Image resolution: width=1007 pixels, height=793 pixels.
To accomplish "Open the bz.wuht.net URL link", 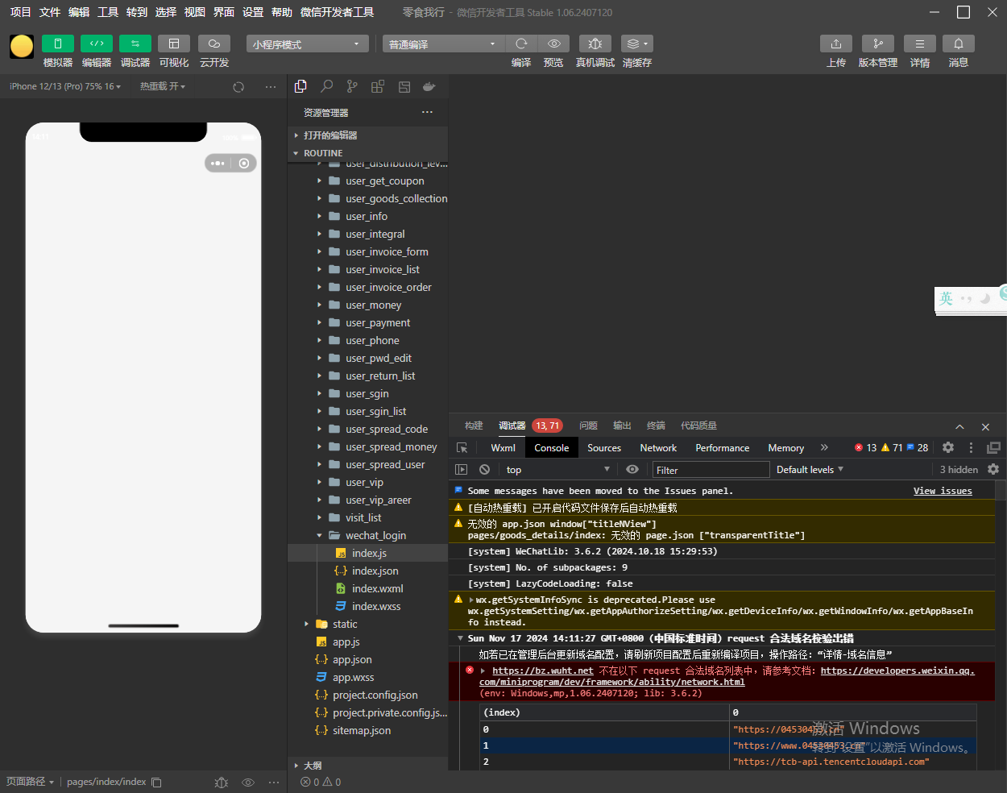I will (x=543, y=671).
